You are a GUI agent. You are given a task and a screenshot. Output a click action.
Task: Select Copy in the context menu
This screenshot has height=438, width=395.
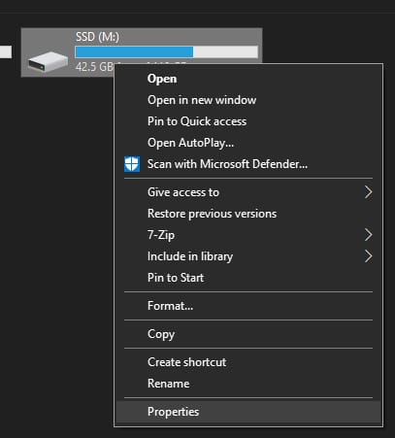[248, 334]
